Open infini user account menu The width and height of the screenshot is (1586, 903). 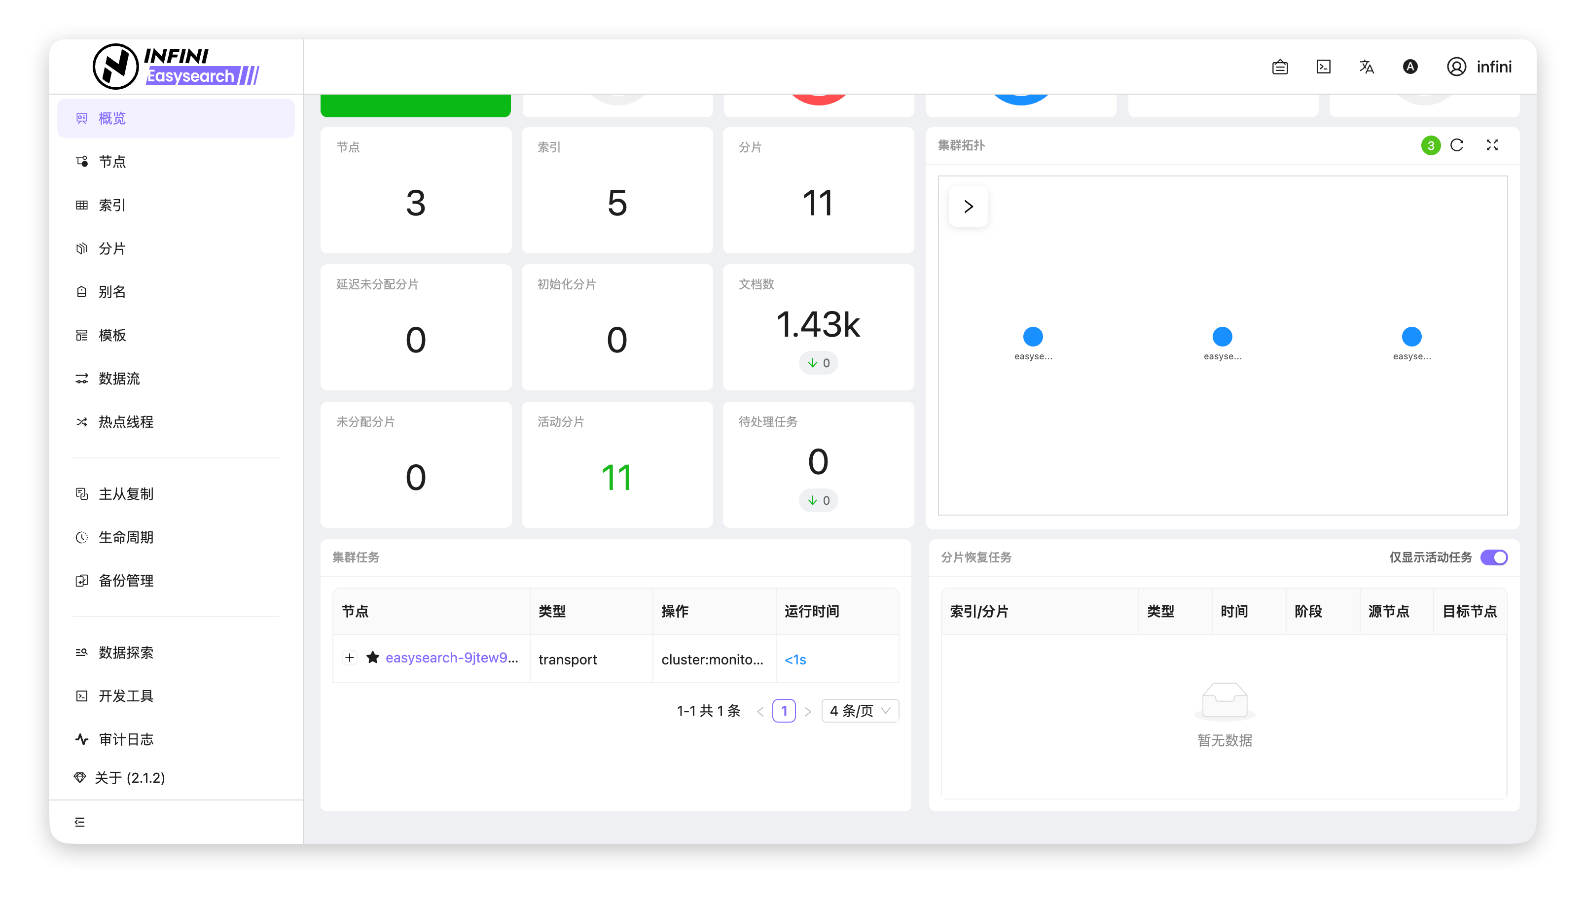[1479, 67]
